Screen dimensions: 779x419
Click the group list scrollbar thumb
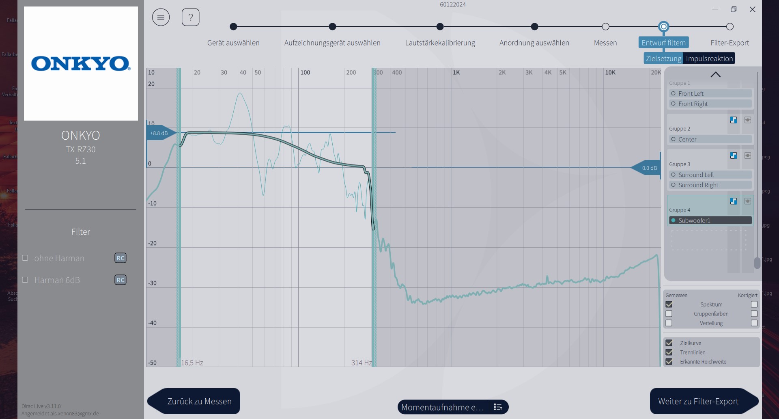(x=757, y=263)
